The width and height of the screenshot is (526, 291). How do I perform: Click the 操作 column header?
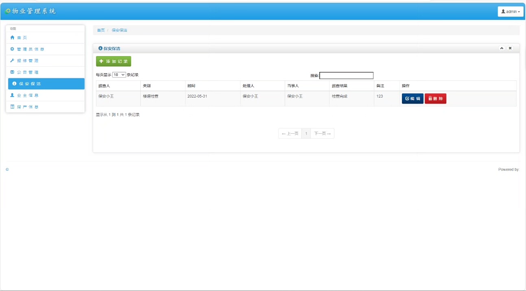(x=458, y=86)
